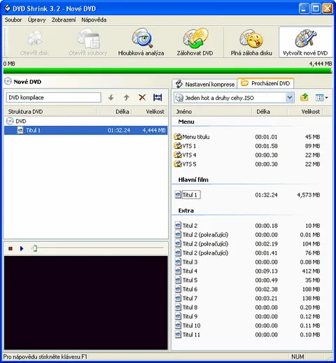Viewport: 336px width, 363px height.
Task: Click the black video preview area
Action: pyautogui.click(x=86, y=303)
